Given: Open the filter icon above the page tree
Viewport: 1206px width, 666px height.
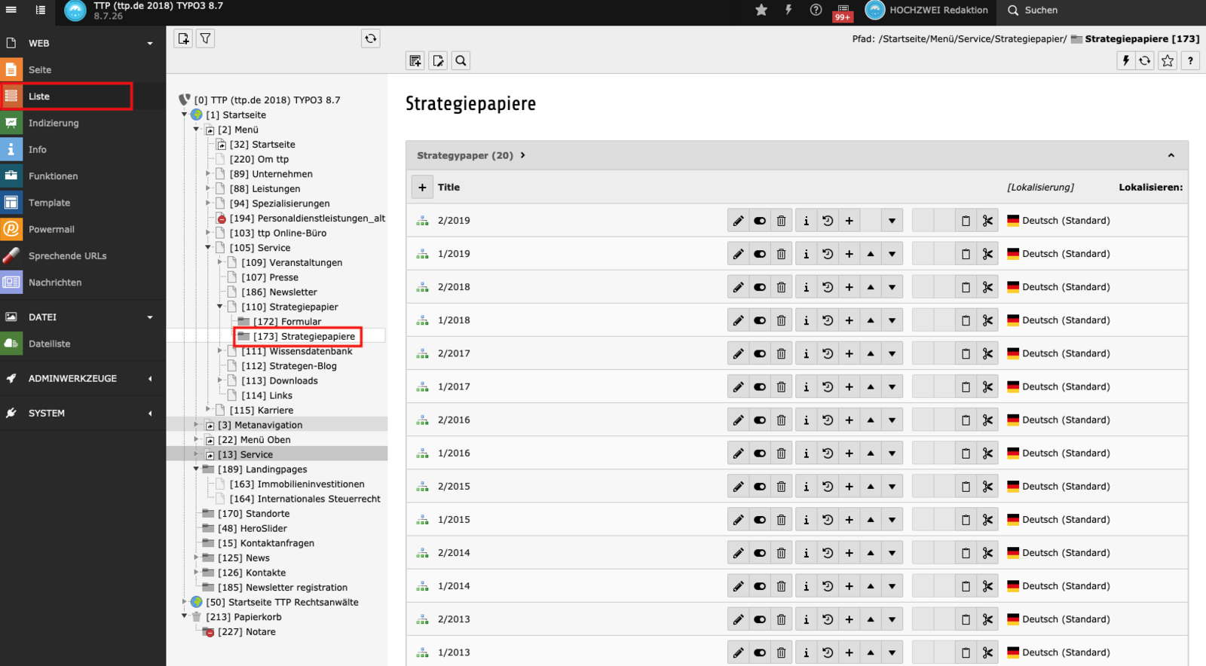Looking at the screenshot, I should pos(205,38).
